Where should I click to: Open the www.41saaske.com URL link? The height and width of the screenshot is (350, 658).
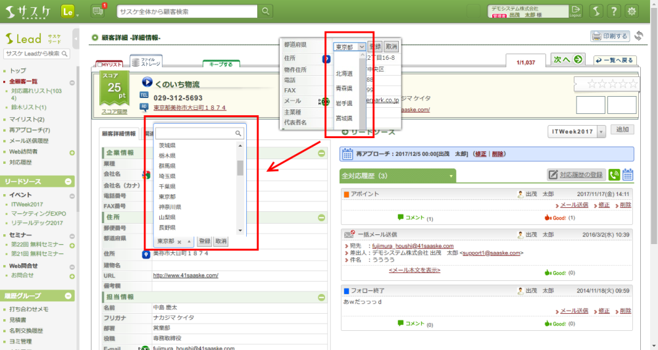[186, 275]
